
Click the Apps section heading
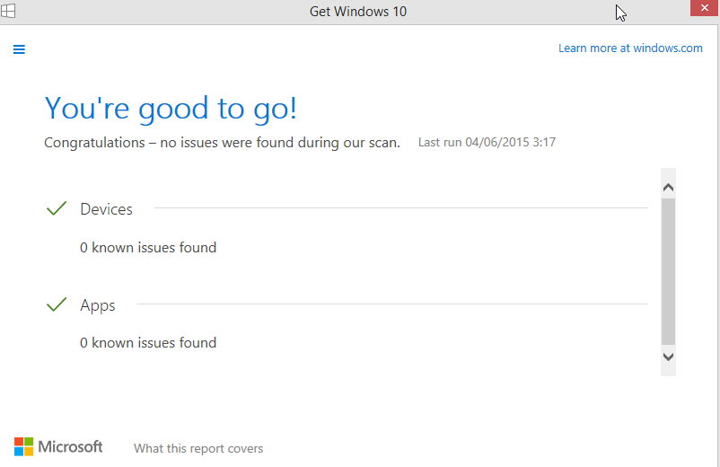[x=97, y=305]
